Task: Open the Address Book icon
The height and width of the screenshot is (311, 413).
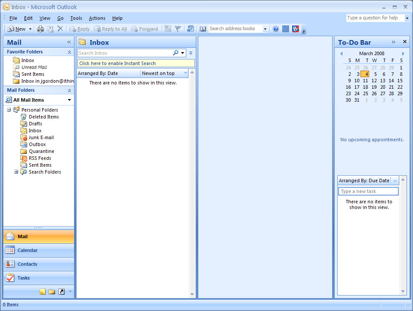Action: point(203,29)
